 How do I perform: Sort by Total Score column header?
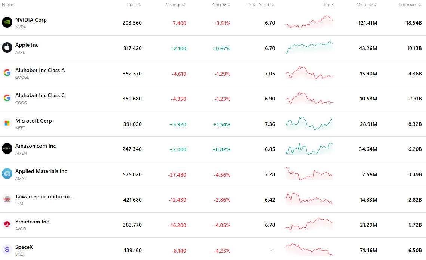tap(261, 4)
